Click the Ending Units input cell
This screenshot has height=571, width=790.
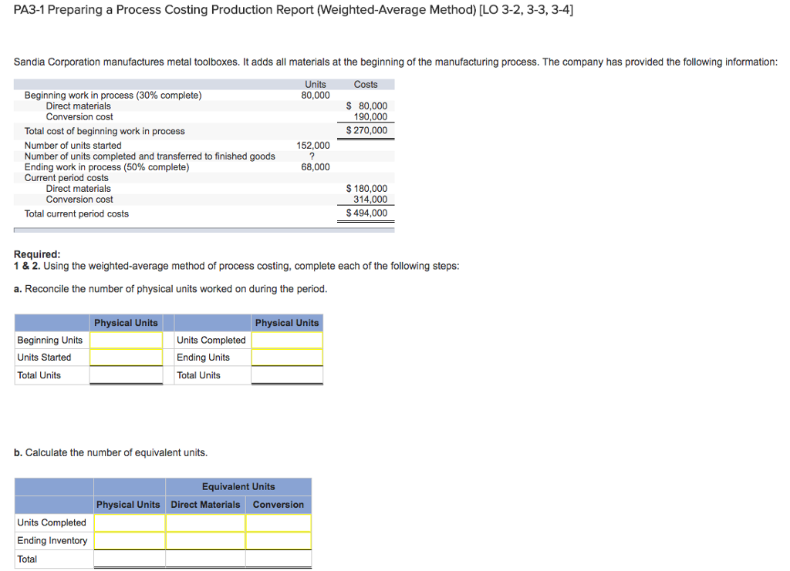pyautogui.click(x=286, y=357)
